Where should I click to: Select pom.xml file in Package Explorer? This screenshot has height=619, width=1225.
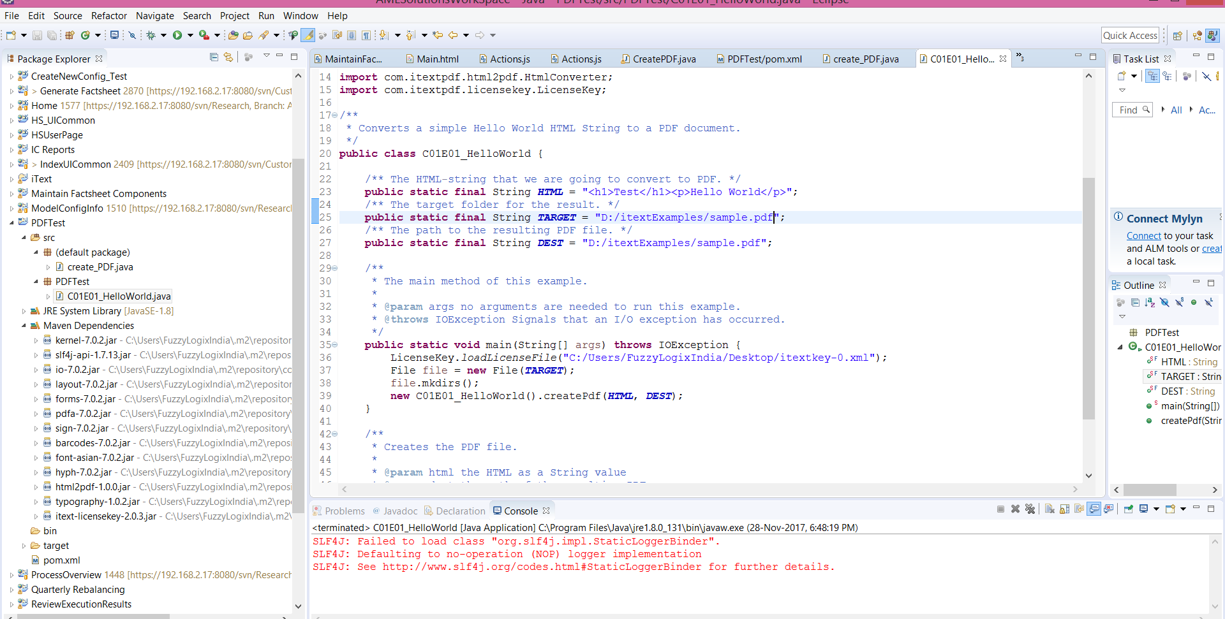(62, 560)
